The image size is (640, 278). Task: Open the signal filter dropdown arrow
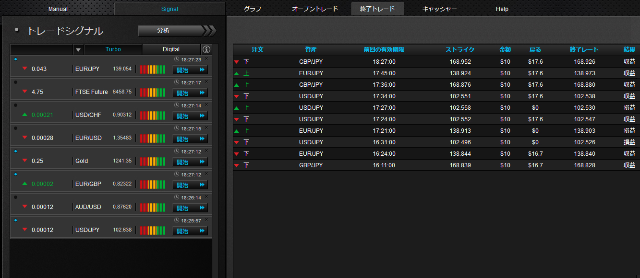pos(79,49)
